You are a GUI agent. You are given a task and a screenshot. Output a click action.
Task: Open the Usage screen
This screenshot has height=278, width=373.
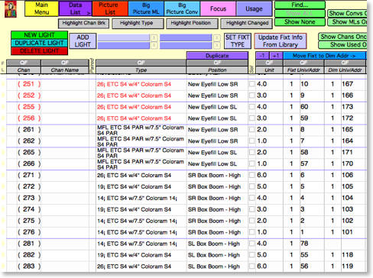[254, 8]
